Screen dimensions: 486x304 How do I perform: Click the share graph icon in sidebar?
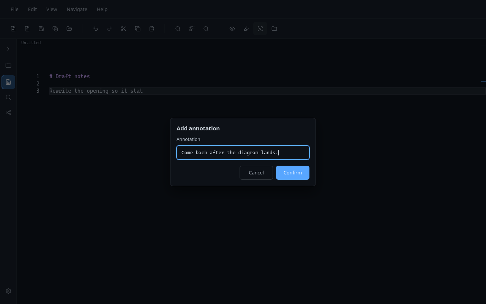[x=8, y=112]
